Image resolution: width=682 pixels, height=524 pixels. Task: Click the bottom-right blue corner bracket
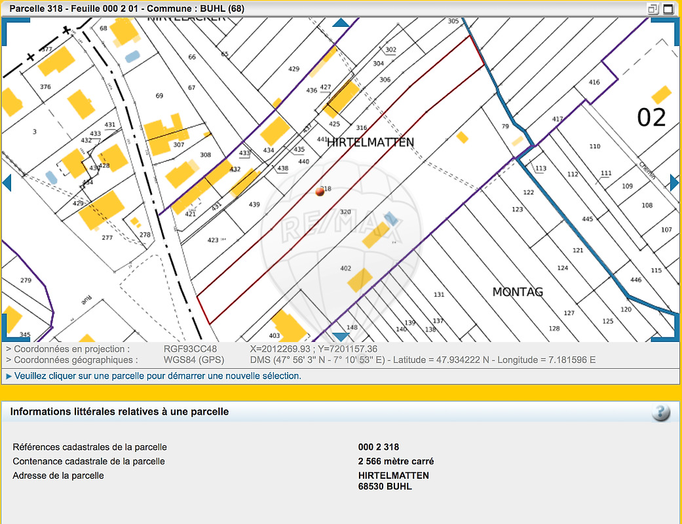coord(667,329)
